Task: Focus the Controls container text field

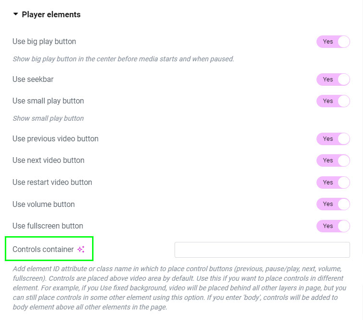Action: pos(262,250)
